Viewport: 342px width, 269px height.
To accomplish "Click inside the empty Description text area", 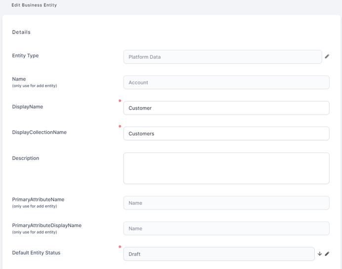I will pyautogui.click(x=226, y=168).
